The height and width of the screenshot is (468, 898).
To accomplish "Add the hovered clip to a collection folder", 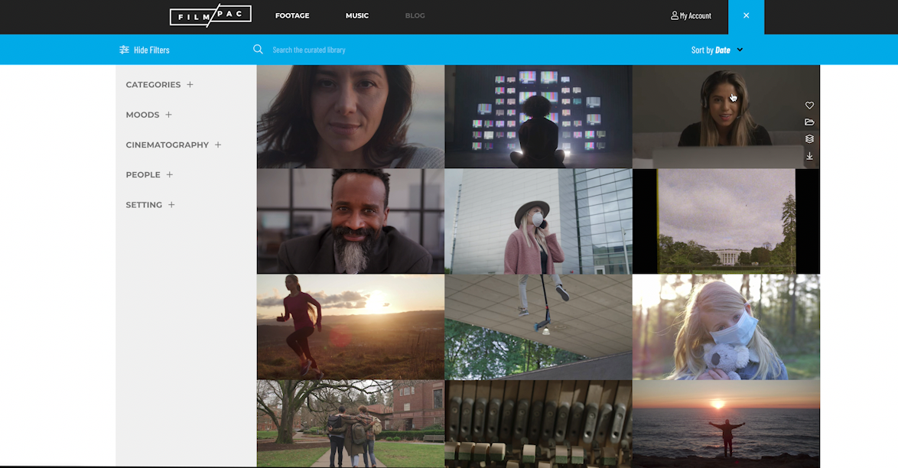I will 809,122.
